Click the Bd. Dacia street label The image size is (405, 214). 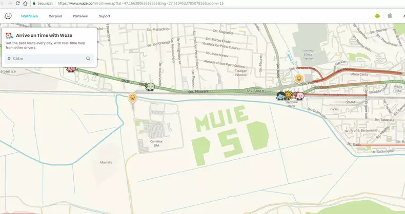pyautogui.click(x=354, y=145)
